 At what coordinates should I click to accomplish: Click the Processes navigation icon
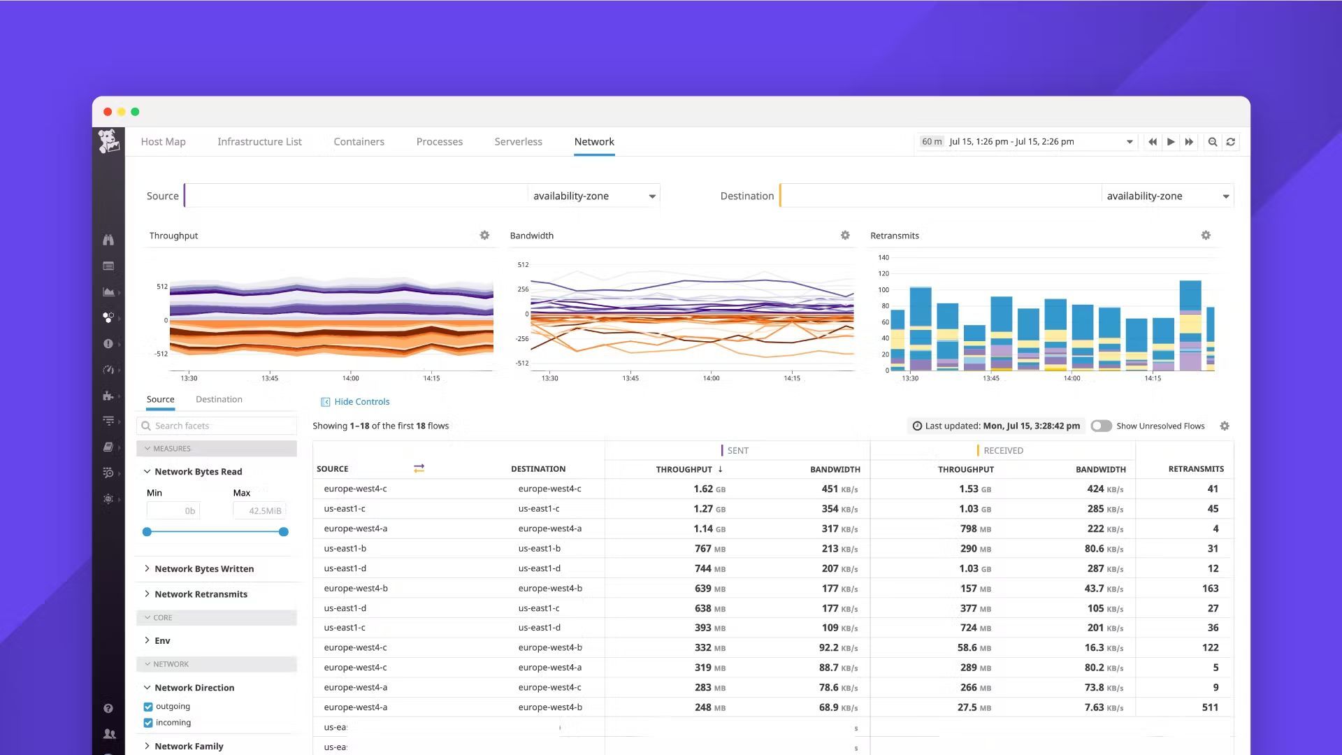[x=439, y=141]
